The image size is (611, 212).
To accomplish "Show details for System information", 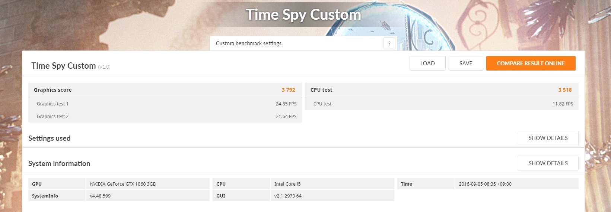I will pos(548,163).
